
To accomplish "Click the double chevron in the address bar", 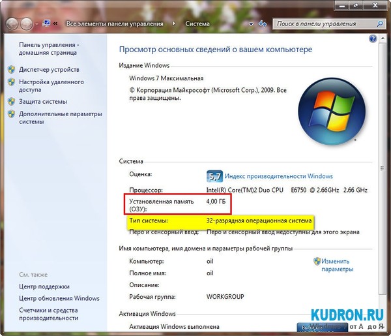I will pos(55,23).
